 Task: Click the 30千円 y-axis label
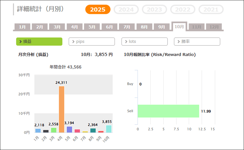(24, 75)
